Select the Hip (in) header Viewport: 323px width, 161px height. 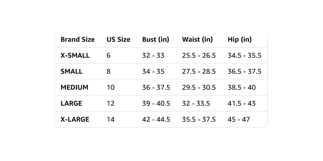click(240, 39)
